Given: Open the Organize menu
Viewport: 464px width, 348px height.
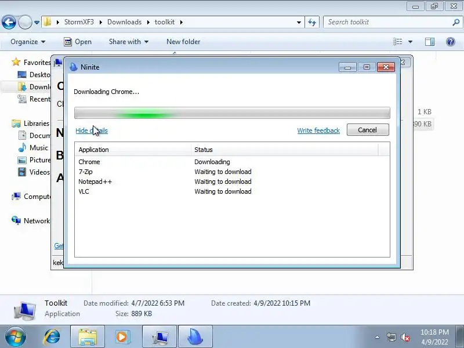Looking at the screenshot, I should pos(28,42).
